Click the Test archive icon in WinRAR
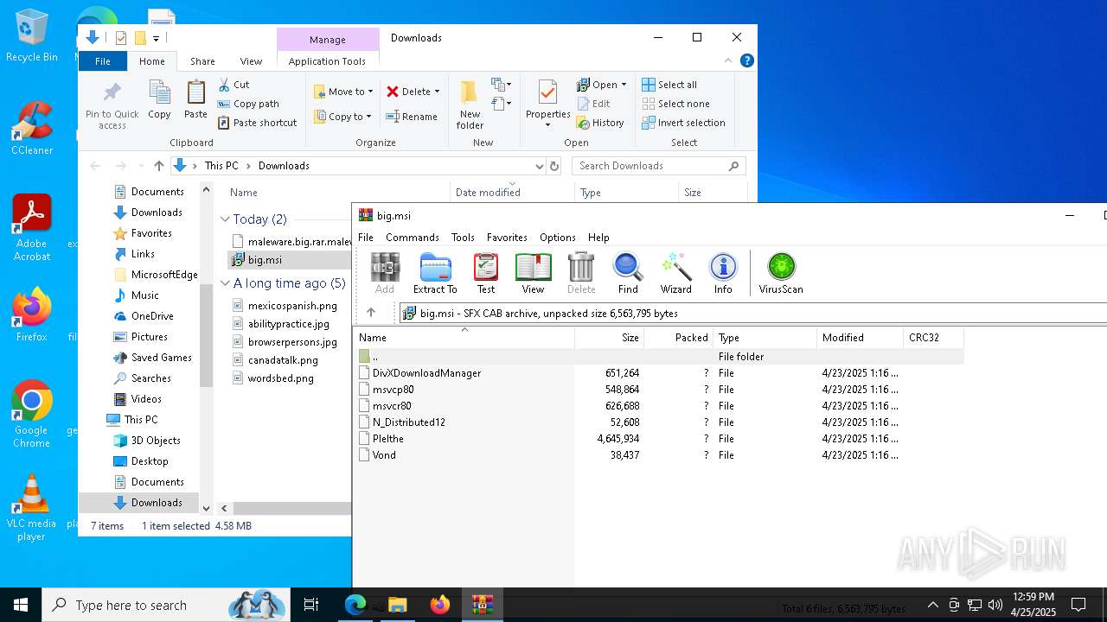Viewport: 1107px width, 622px height. 486,273
